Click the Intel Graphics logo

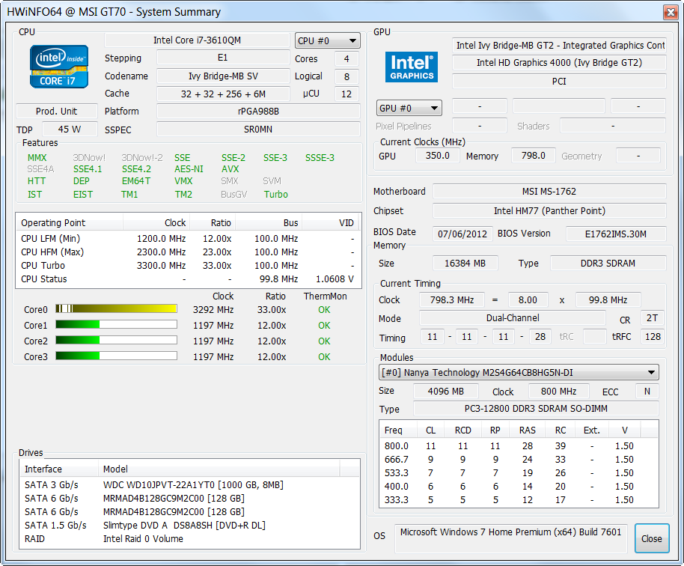pyautogui.click(x=412, y=67)
